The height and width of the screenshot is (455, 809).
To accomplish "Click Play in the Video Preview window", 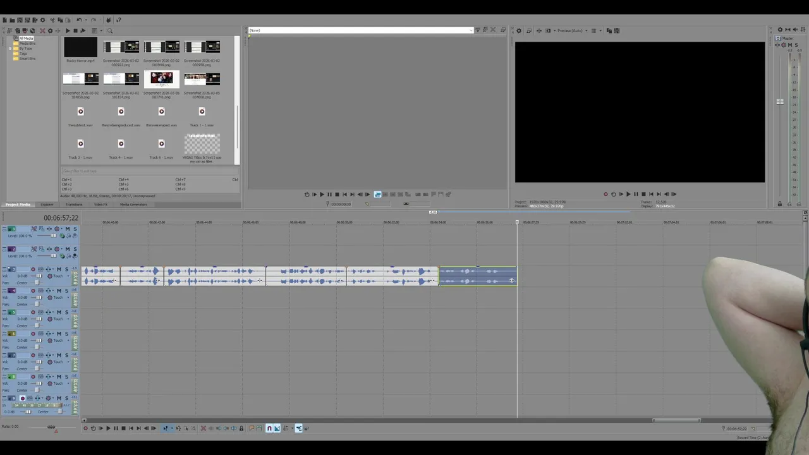I will [x=628, y=194].
